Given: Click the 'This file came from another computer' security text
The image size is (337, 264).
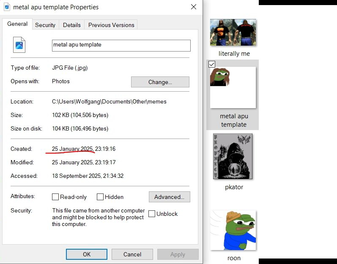Looking at the screenshot, I should coord(98,217).
